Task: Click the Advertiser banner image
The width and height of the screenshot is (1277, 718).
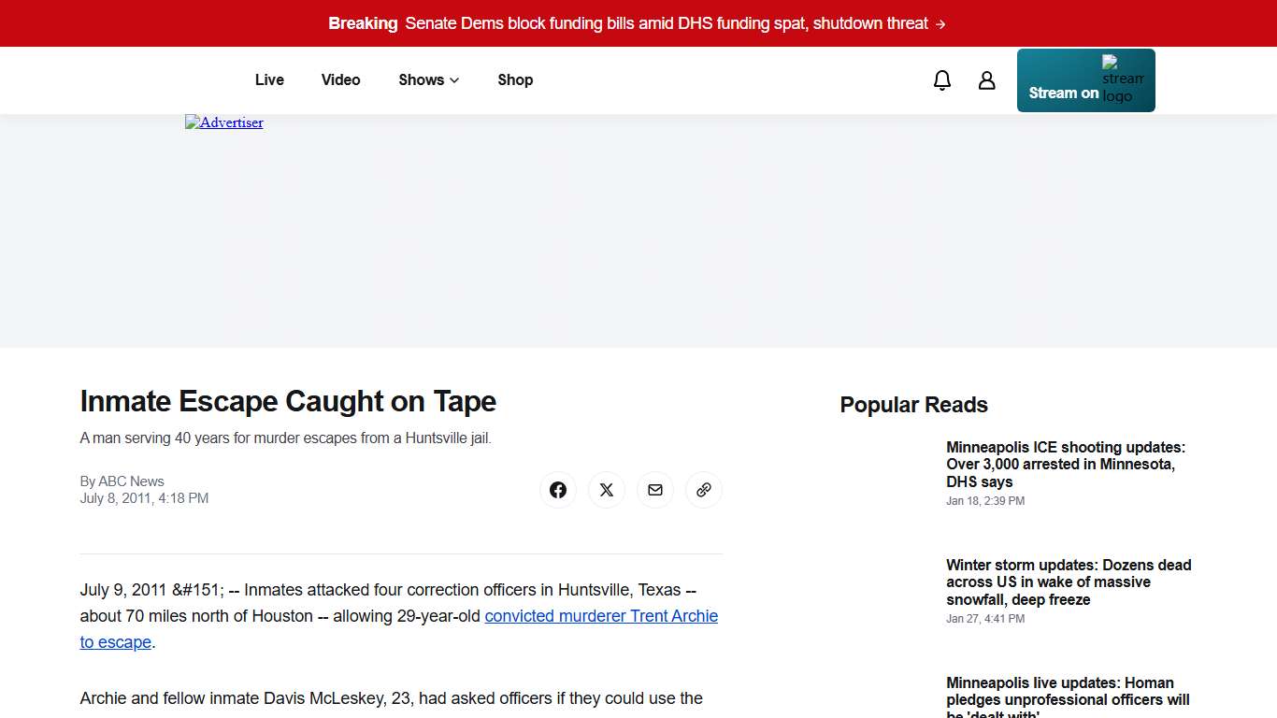Action: pyautogui.click(x=224, y=122)
